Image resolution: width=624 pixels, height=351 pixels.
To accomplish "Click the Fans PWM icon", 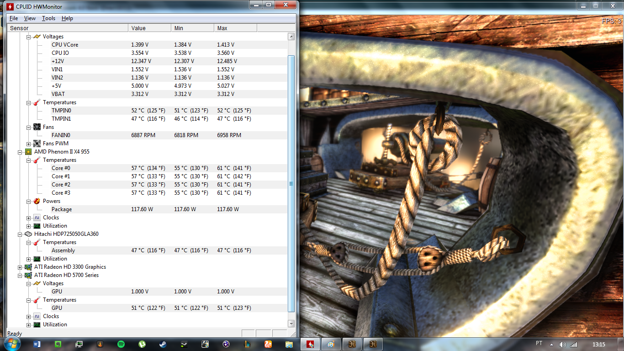I will [37, 144].
